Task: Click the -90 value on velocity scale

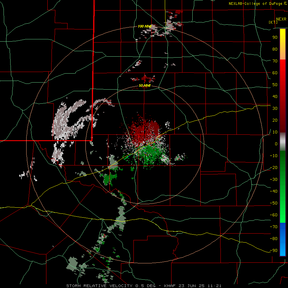Action: point(274,251)
